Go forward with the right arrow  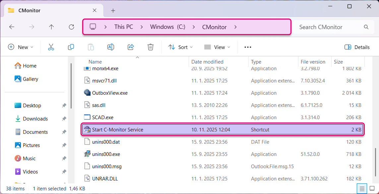click(32, 27)
